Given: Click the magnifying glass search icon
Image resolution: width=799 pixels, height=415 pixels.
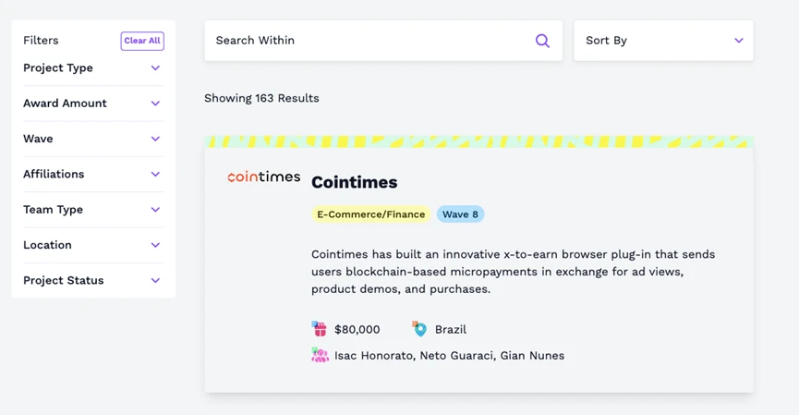Looking at the screenshot, I should coord(542,41).
